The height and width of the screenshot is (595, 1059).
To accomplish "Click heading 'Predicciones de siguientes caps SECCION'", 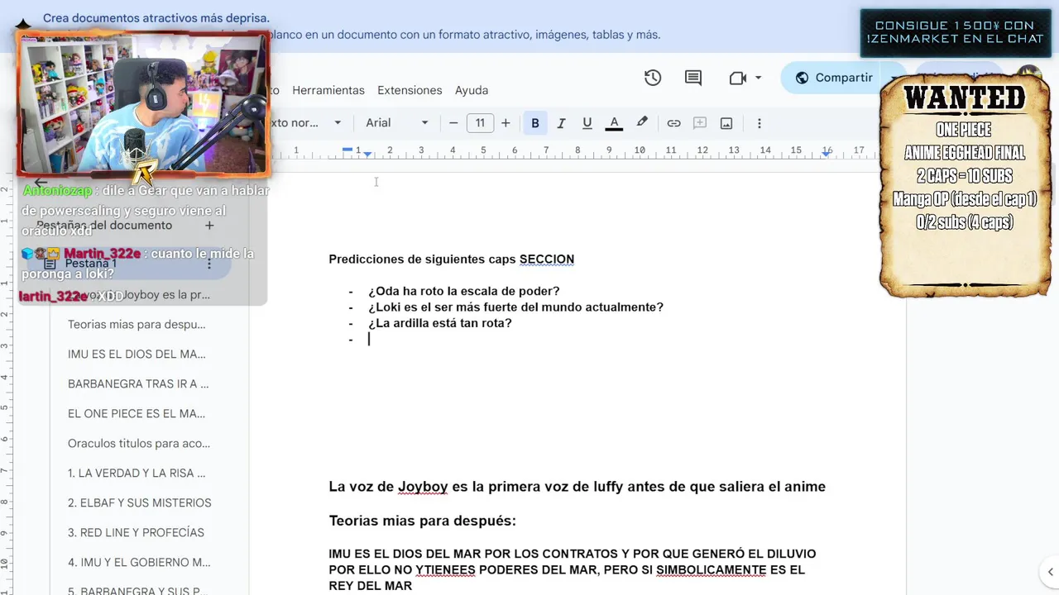I will point(451,259).
